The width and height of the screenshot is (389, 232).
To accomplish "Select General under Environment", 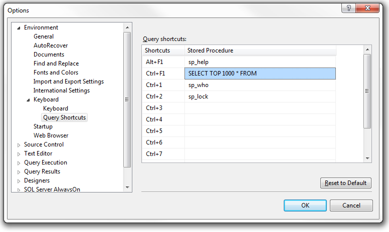I will coord(44,36).
